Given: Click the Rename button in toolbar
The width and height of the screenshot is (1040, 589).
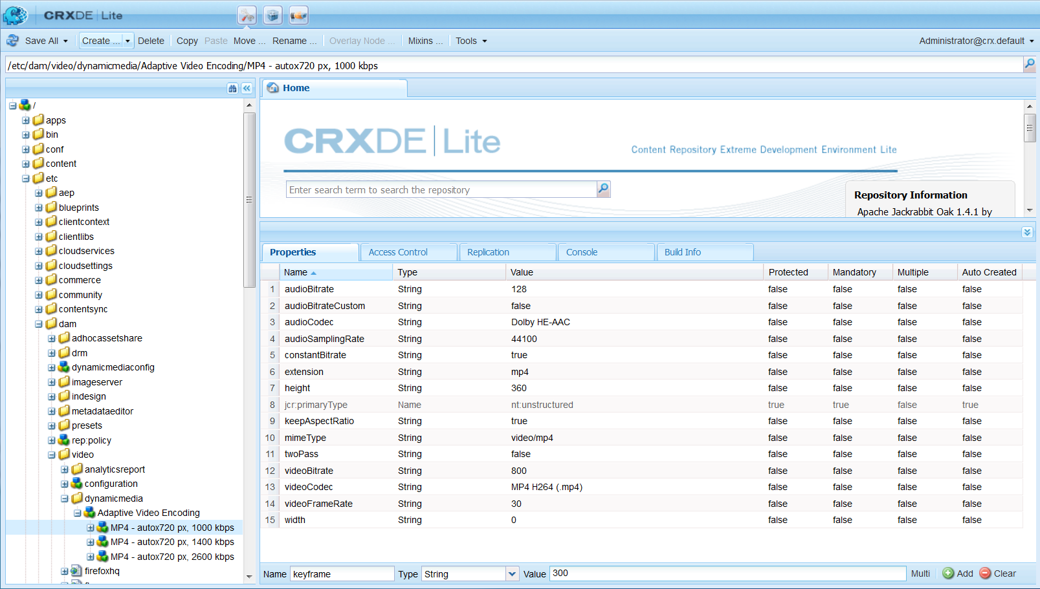Looking at the screenshot, I should (x=294, y=41).
